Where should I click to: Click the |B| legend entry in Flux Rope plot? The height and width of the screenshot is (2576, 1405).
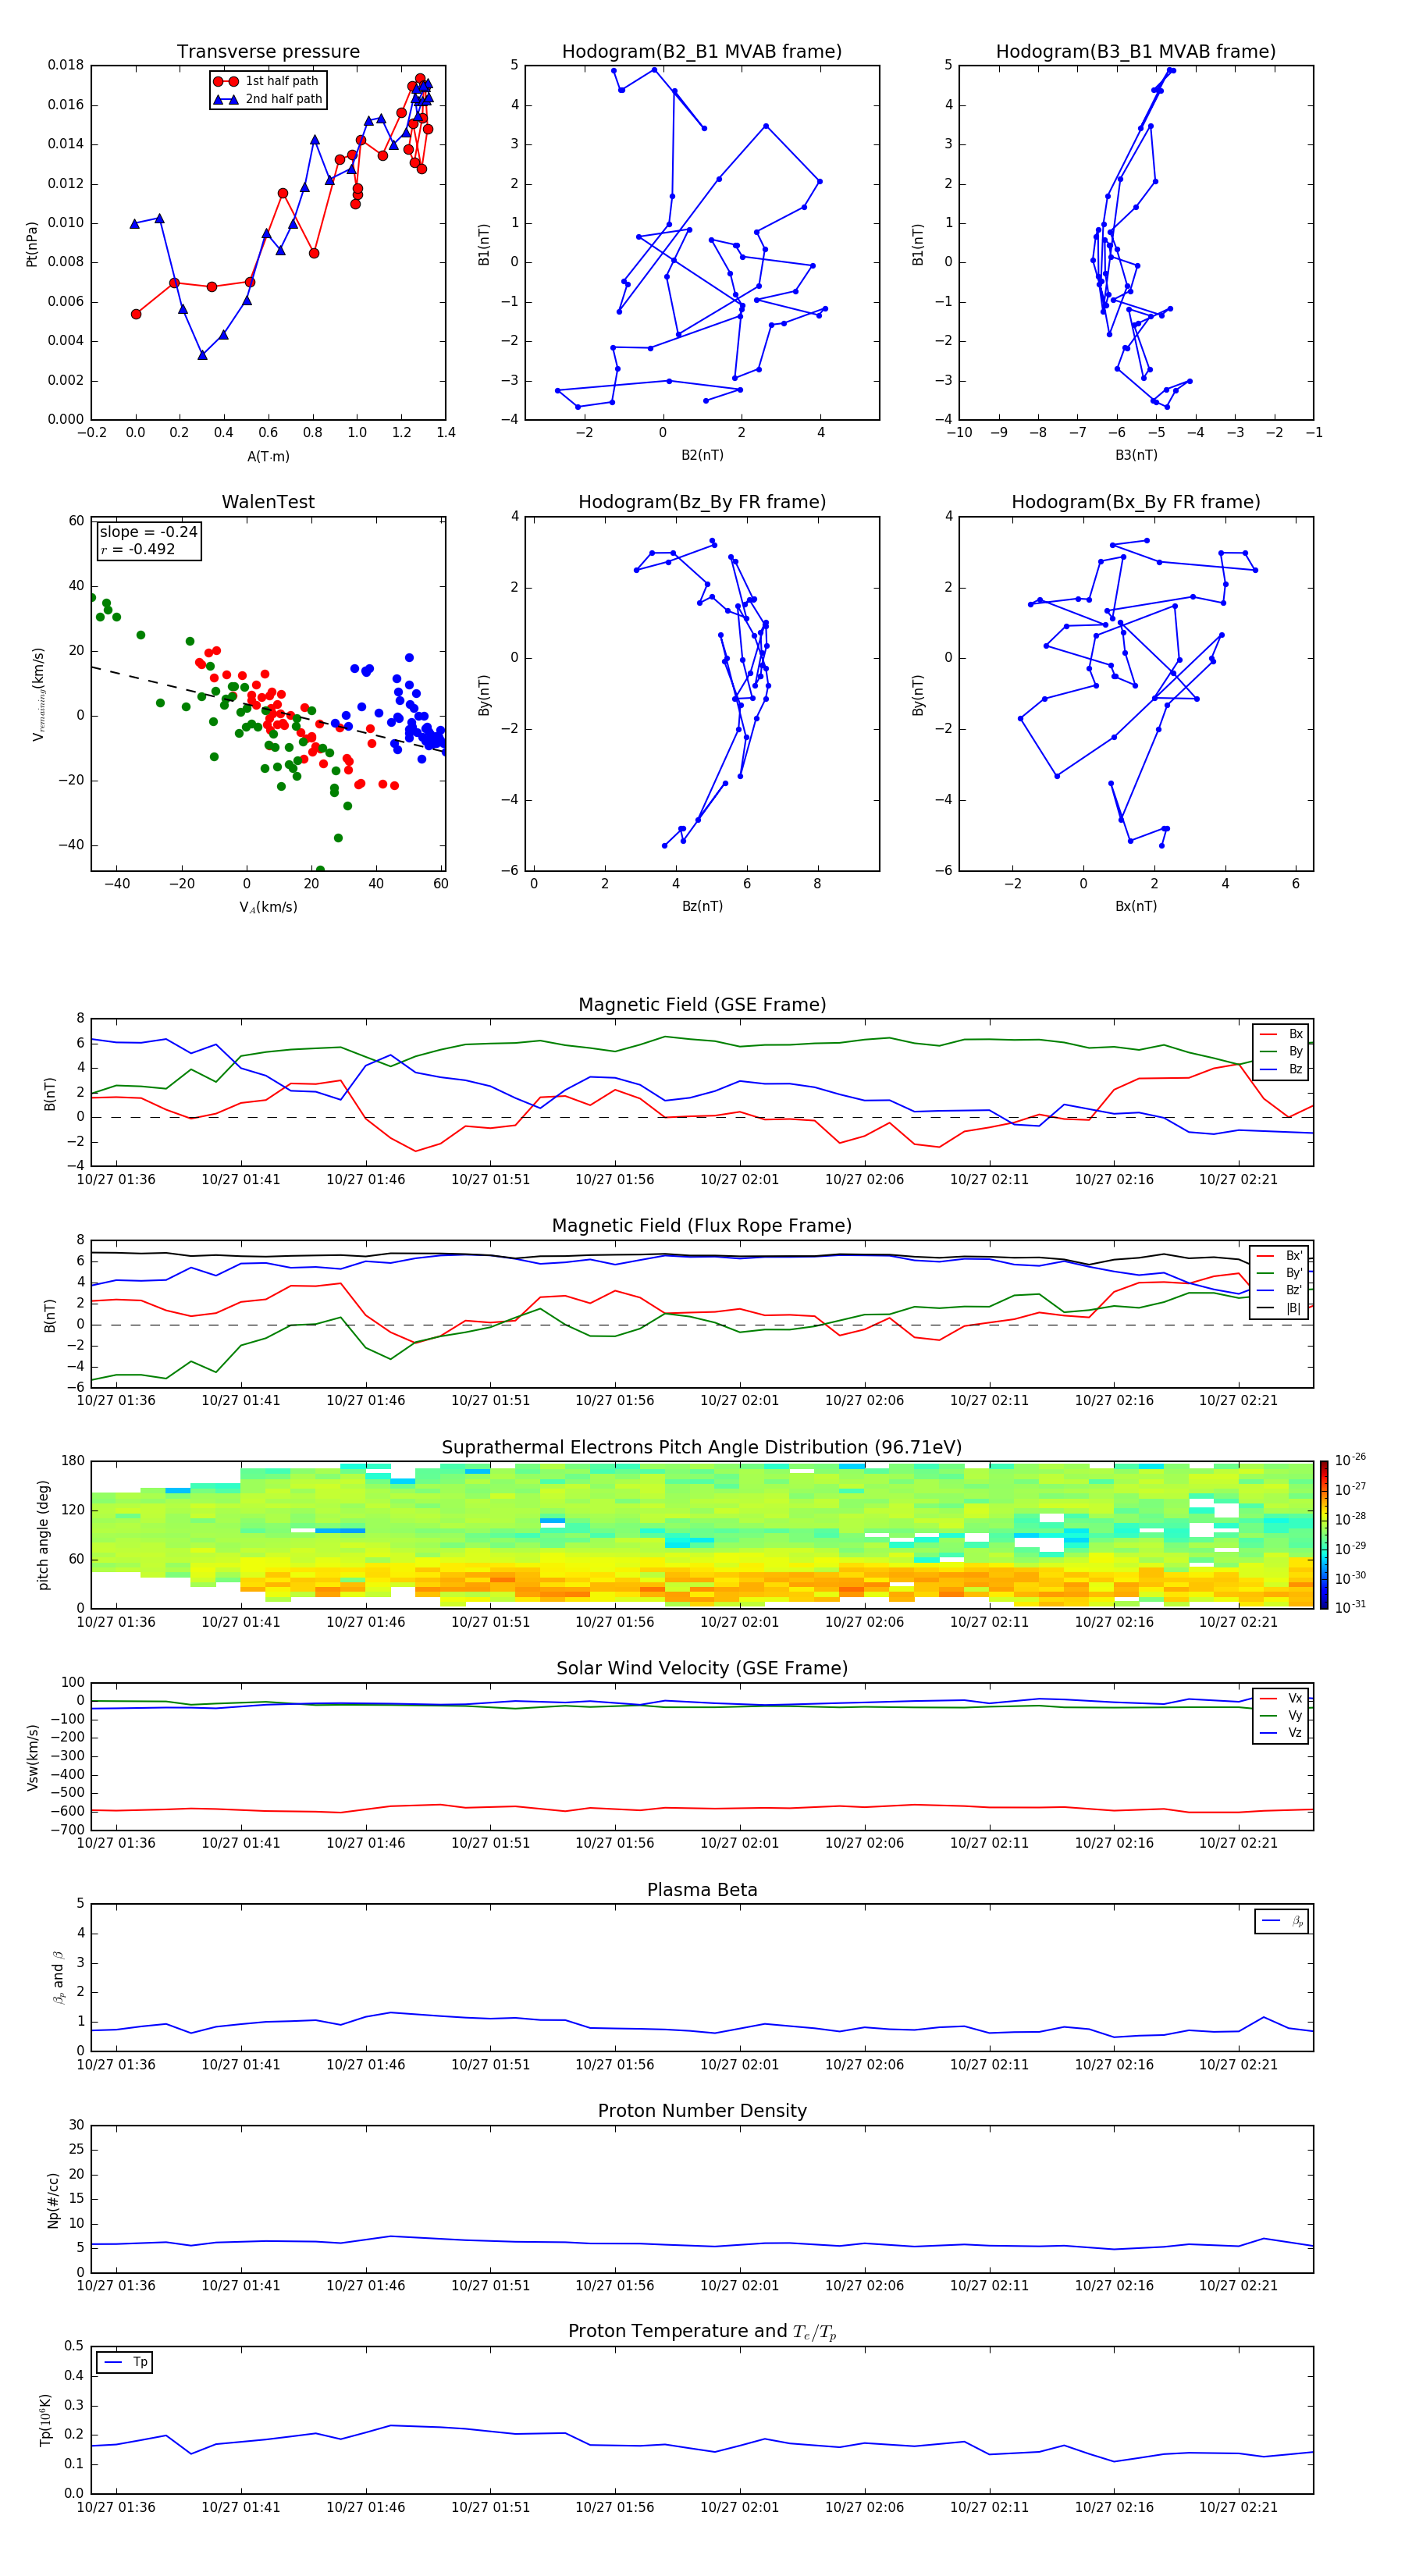(1280, 1308)
